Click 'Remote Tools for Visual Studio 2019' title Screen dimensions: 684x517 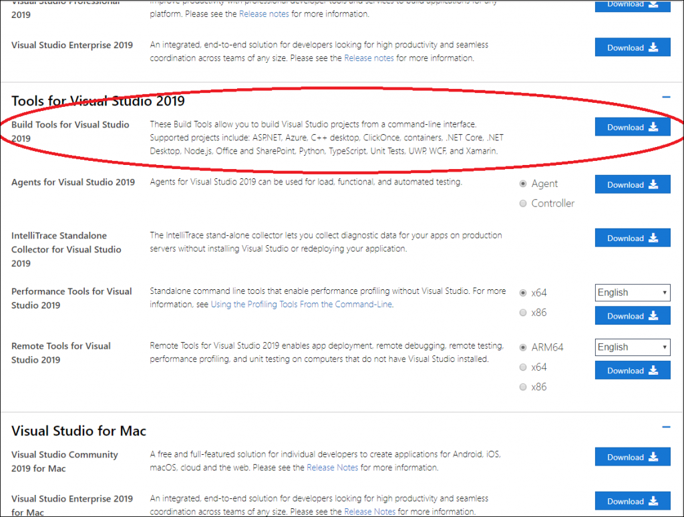point(61,353)
